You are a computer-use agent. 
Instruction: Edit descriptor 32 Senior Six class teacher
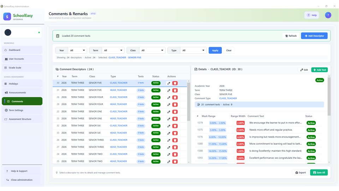(x=169, y=126)
